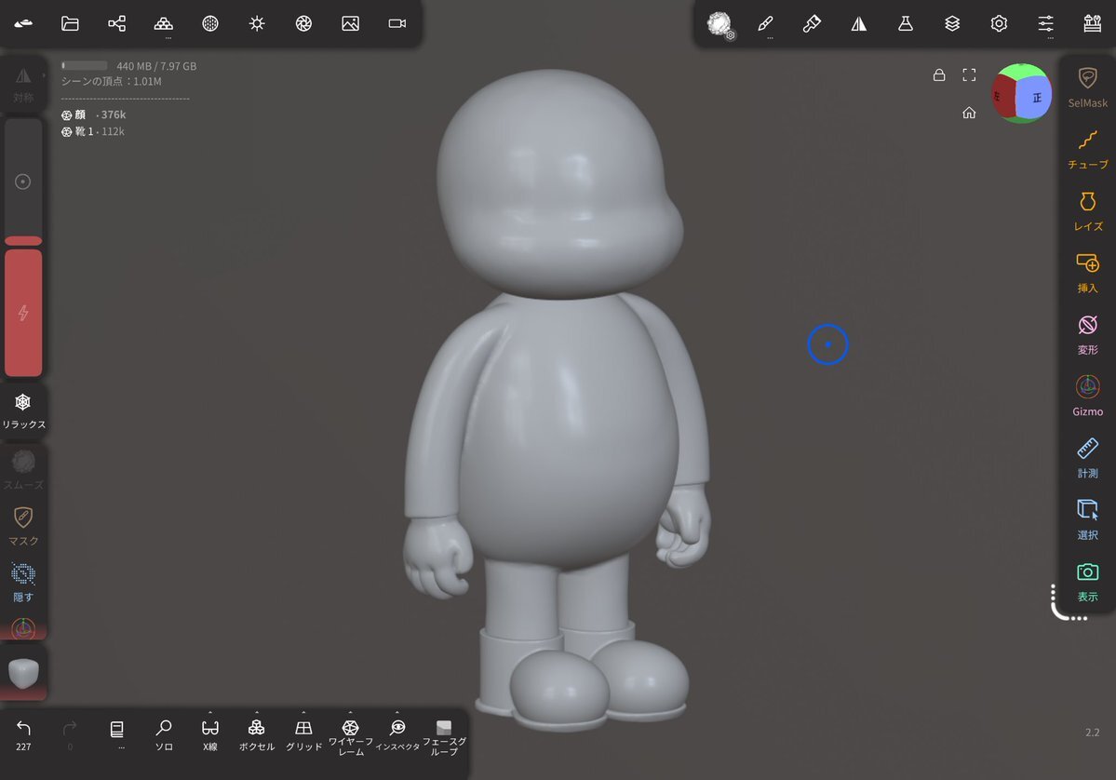Select the レイズ (Lathe) tool
1116x780 pixels.
pyautogui.click(x=1087, y=210)
